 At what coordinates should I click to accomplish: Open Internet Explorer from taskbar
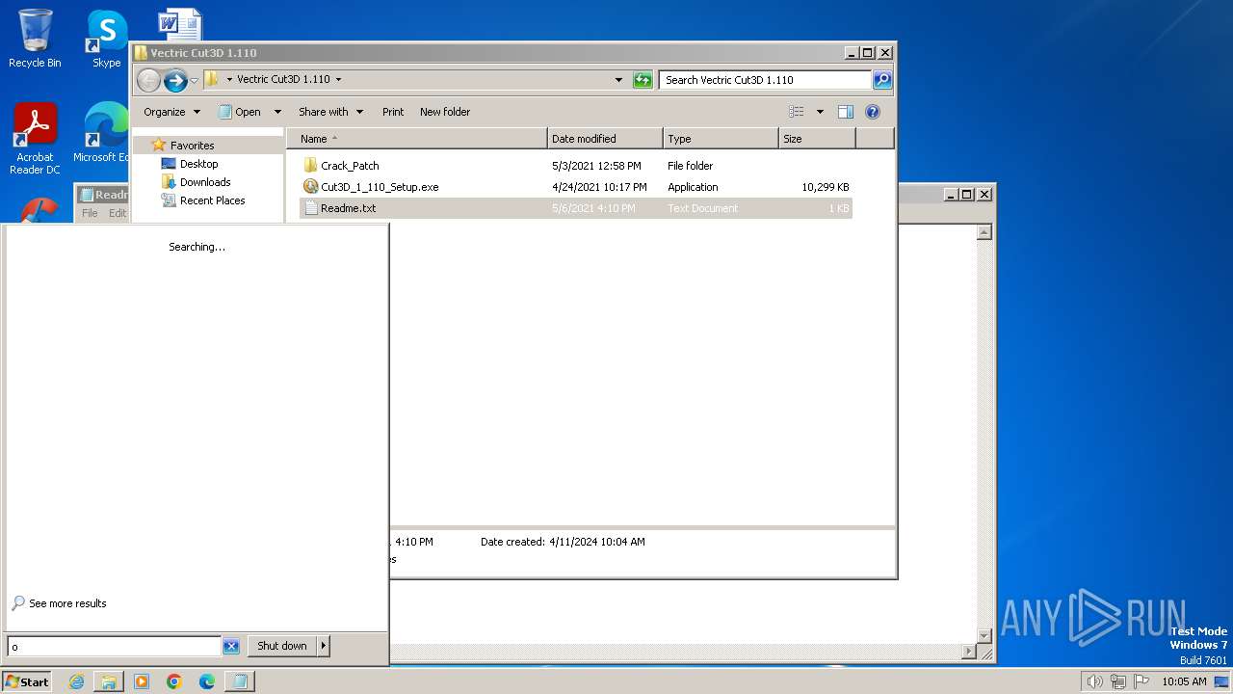click(x=76, y=681)
